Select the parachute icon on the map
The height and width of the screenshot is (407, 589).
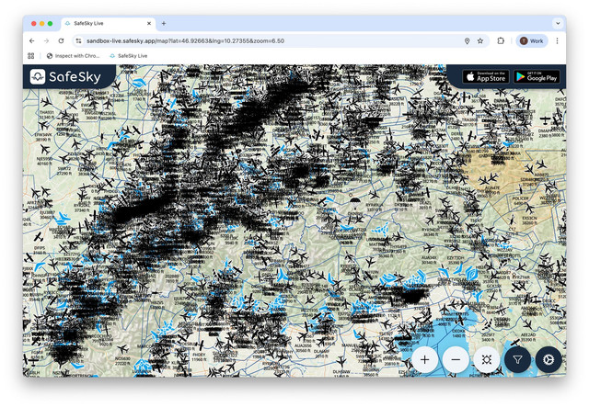[353, 202]
